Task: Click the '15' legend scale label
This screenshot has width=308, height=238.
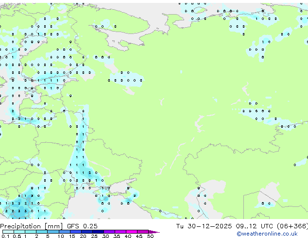Action: (72, 236)
